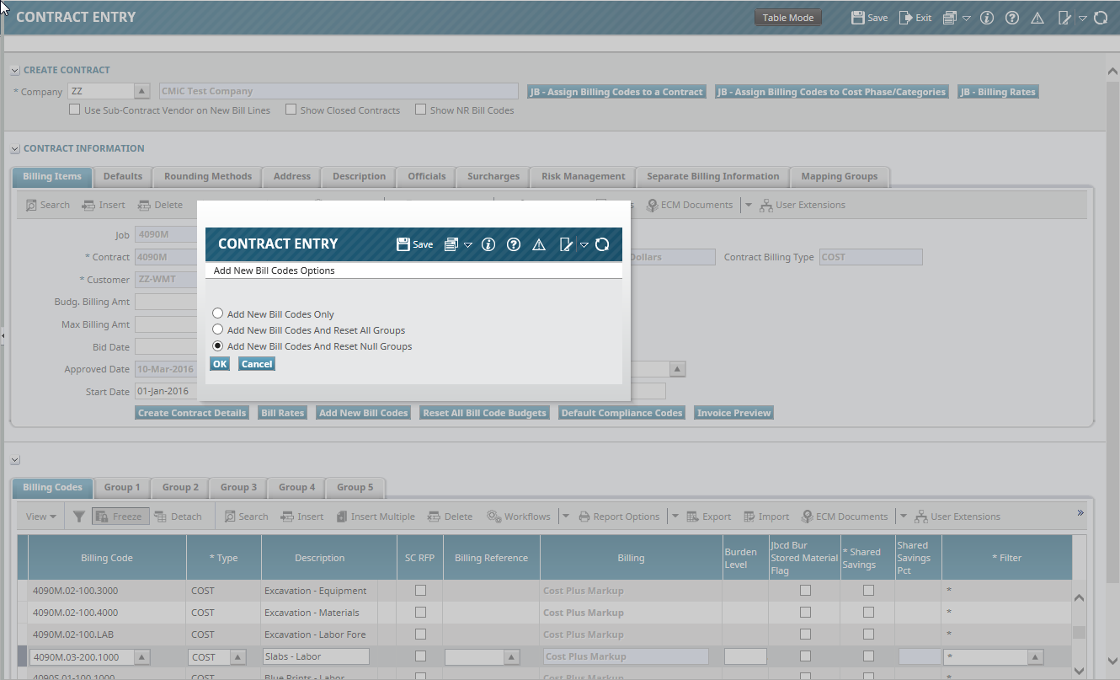1120x680 pixels.
Task: Click Insert in Billing Items toolbar
Action: click(x=104, y=205)
